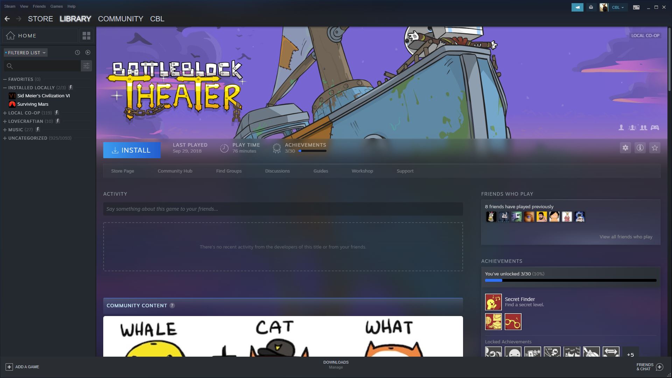Screen dimensions: 672x378
Task: Click the recent activity clock filter
Action: point(77,52)
